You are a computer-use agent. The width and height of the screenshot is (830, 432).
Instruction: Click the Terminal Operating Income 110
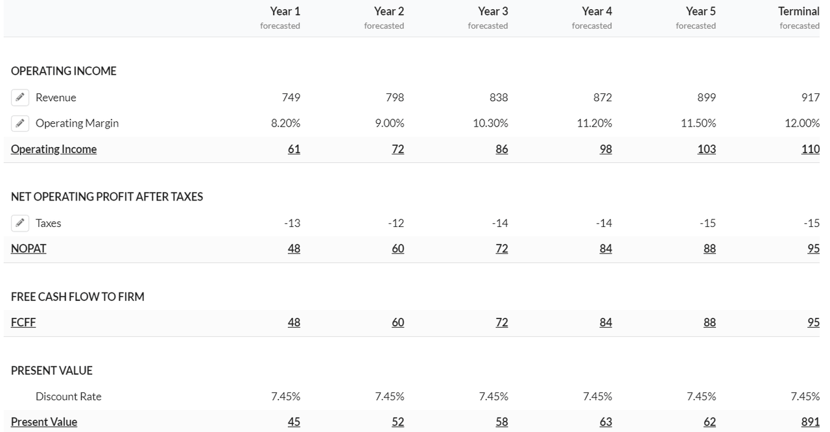coord(810,149)
